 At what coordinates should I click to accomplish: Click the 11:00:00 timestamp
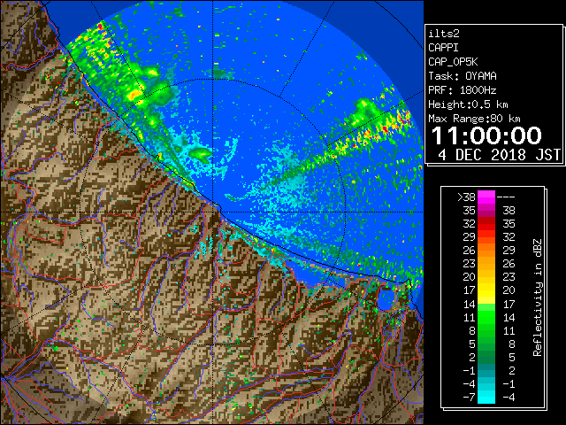[486, 135]
